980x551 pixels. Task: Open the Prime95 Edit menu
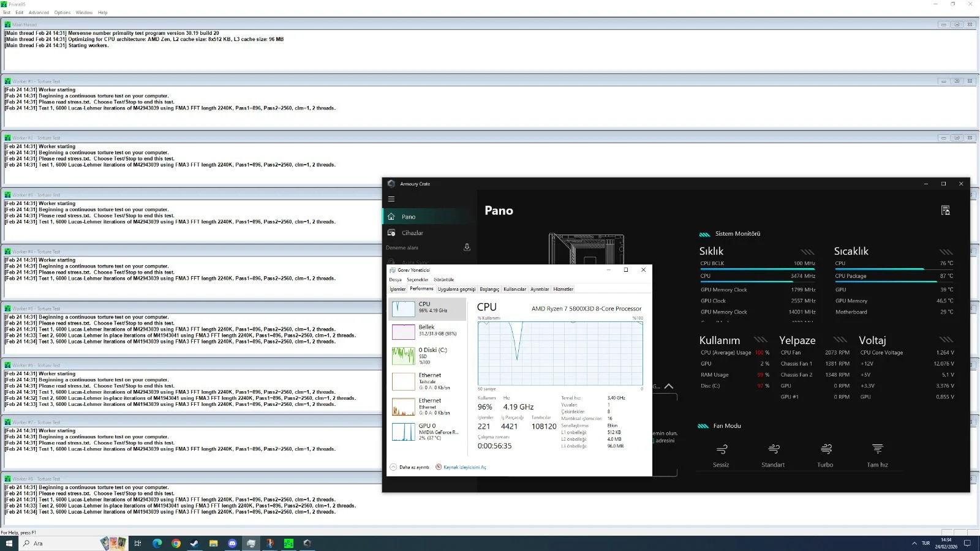coord(20,12)
